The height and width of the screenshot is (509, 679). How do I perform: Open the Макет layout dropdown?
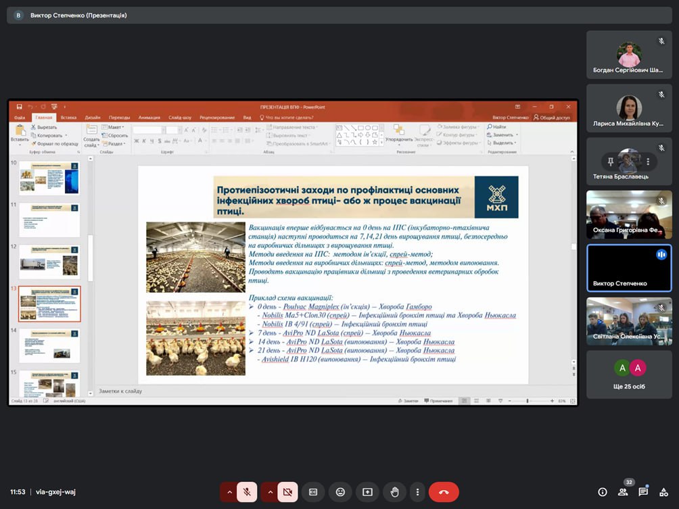(114, 127)
